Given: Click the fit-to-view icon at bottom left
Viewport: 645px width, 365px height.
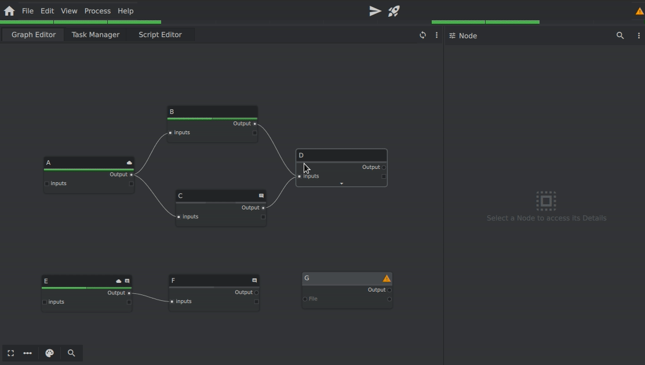Looking at the screenshot, I should click(10, 353).
